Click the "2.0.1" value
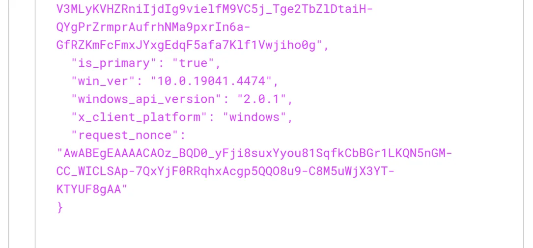Screen dimensions: 533x248 click(262, 100)
